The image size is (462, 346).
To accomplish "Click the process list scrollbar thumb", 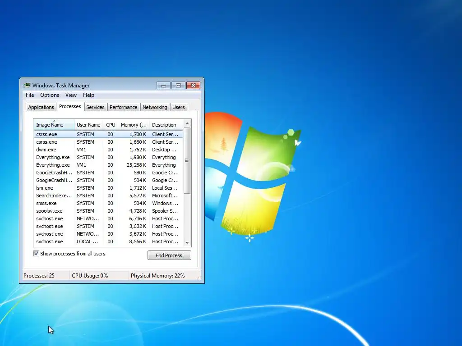I will coord(187,160).
